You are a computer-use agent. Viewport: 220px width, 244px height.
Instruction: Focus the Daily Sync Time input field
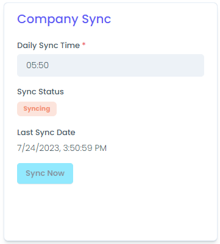110,65
